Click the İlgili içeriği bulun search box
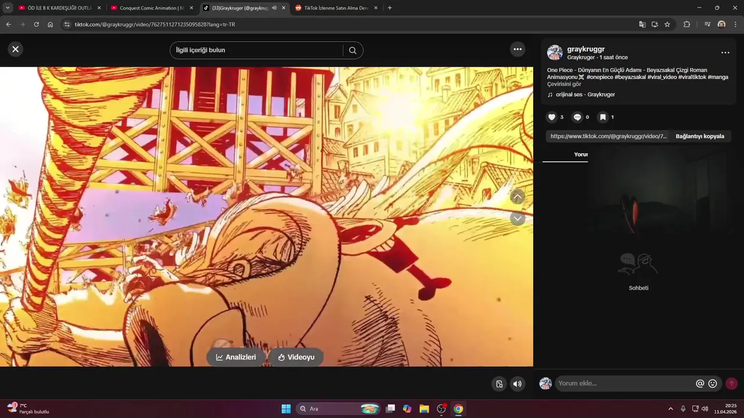Screen dimensions: 744x418 pos(259,51)
